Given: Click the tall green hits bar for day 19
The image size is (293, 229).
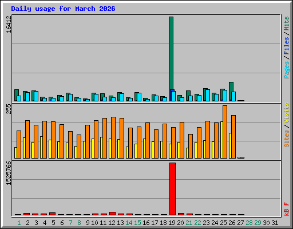Looking at the screenshot, I should [171, 53].
